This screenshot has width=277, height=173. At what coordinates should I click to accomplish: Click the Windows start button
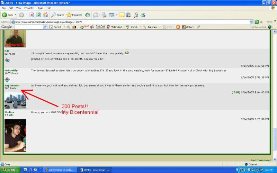10,170
